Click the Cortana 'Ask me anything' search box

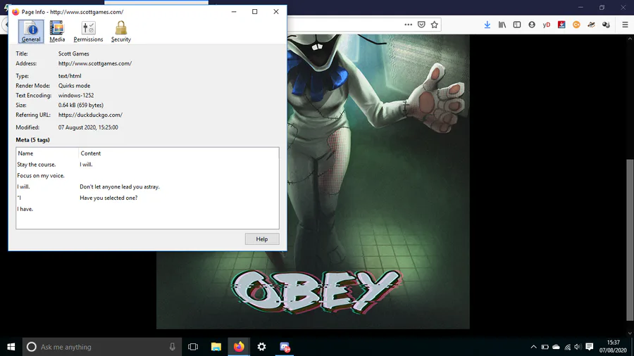tap(102, 347)
